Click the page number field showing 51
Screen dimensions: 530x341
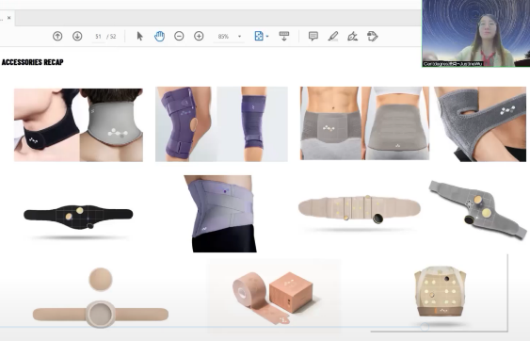point(98,36)
